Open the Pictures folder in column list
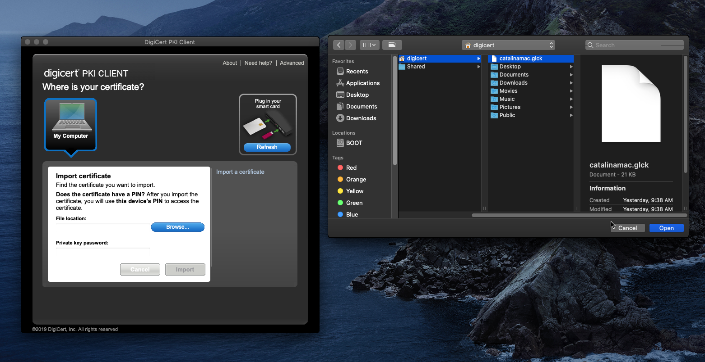 point(531,107)
